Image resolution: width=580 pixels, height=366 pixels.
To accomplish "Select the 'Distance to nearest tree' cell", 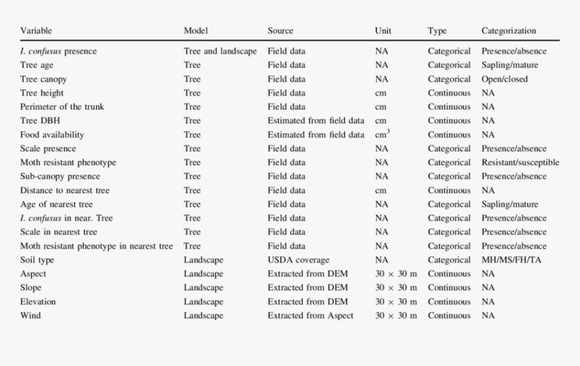I will [x=65, y=190].
